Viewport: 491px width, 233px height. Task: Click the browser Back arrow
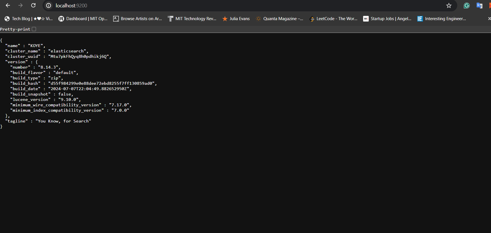8,5
